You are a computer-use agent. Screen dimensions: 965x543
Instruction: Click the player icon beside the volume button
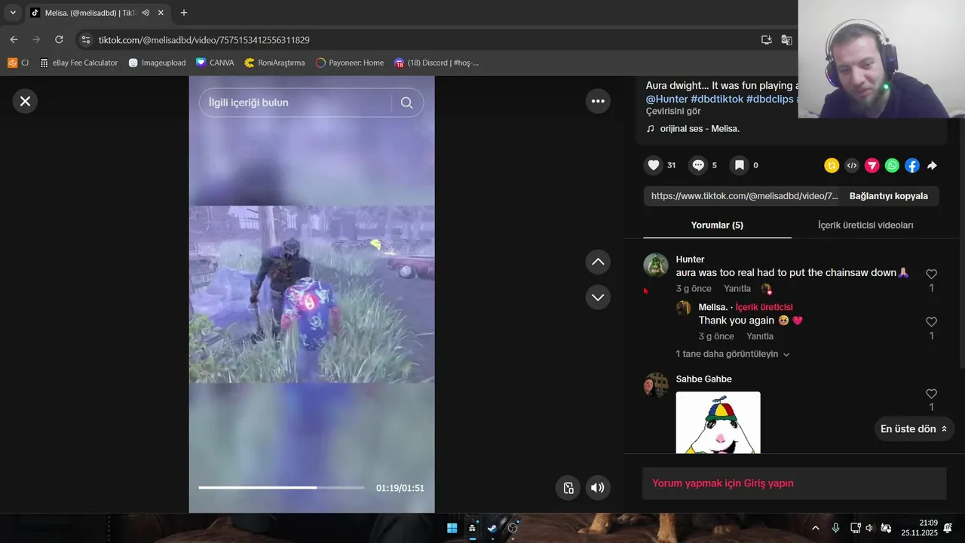click(x=568, y=487)
